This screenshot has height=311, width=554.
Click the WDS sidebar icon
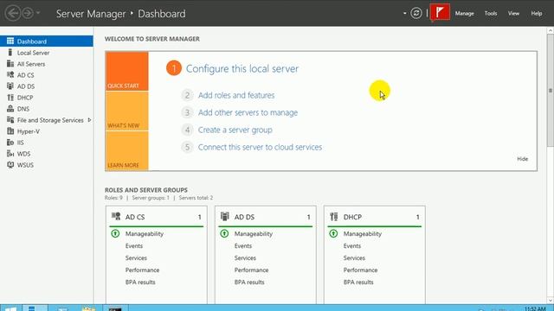coord(10,154)
